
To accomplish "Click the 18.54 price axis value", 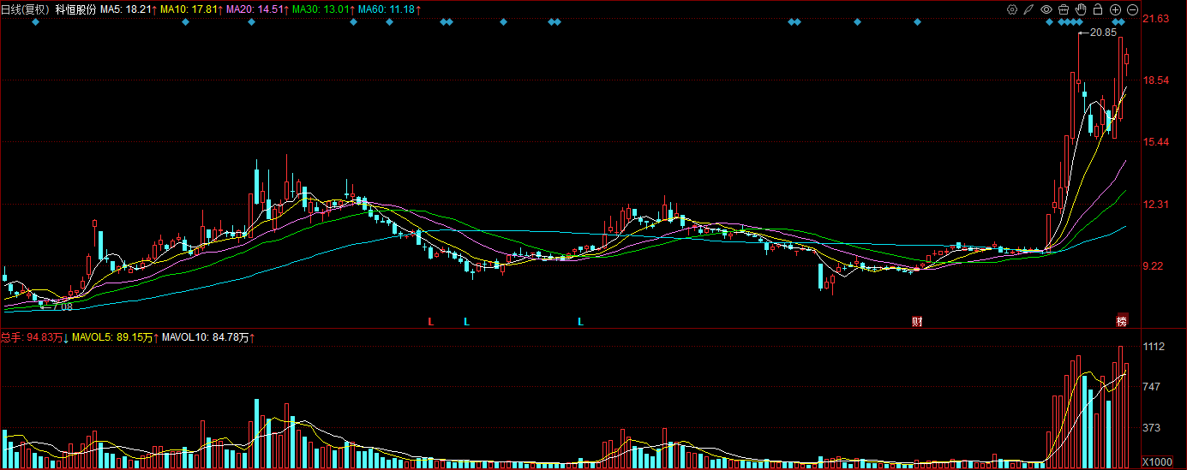I will pyautogui.click(x=1157, y=80).
